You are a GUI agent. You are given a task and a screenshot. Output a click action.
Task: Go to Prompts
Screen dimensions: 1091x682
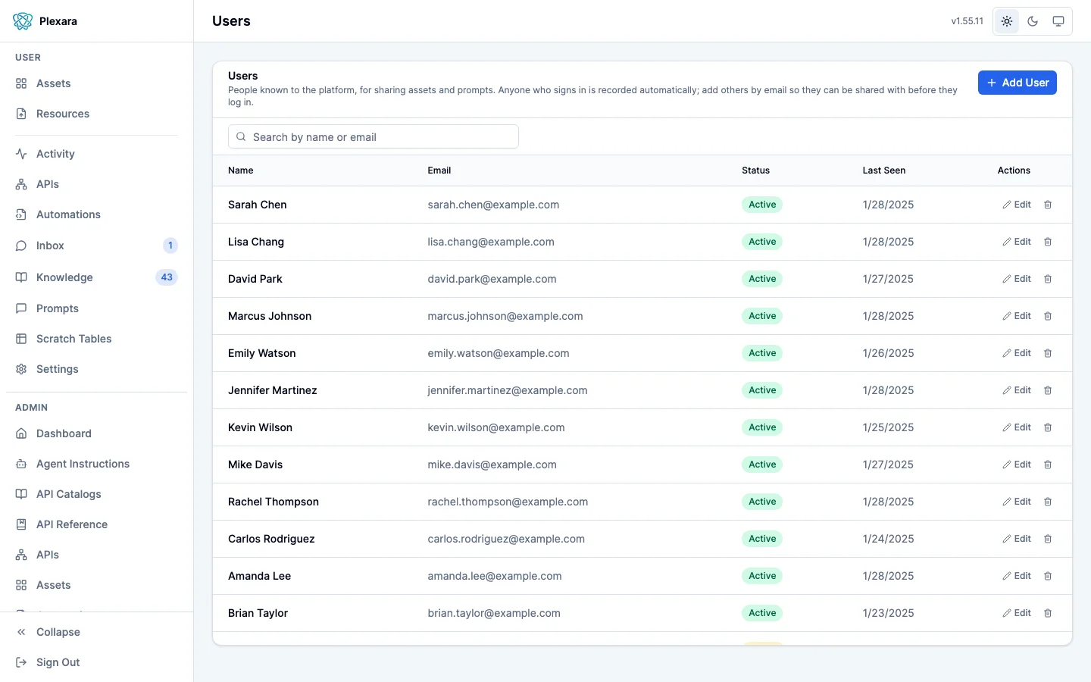tap(96, 308)
